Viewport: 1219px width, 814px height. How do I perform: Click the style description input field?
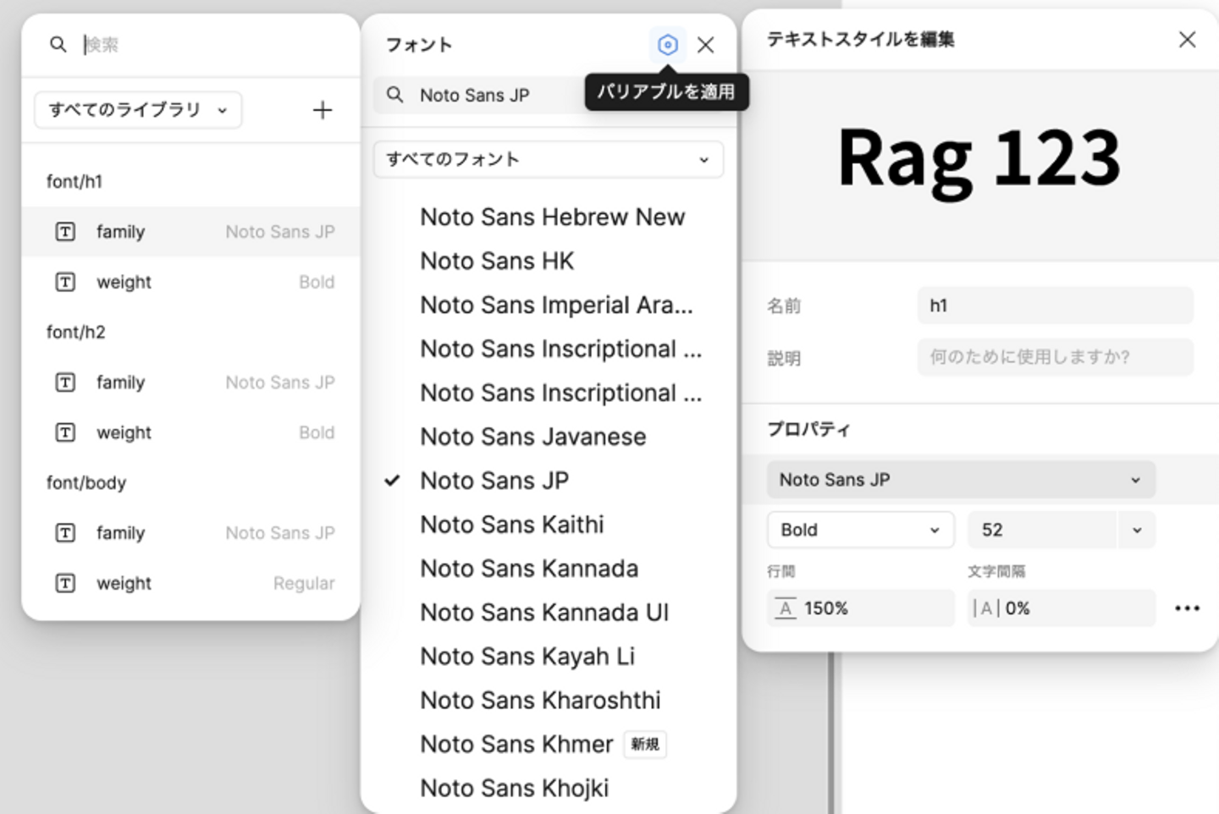1055,357
